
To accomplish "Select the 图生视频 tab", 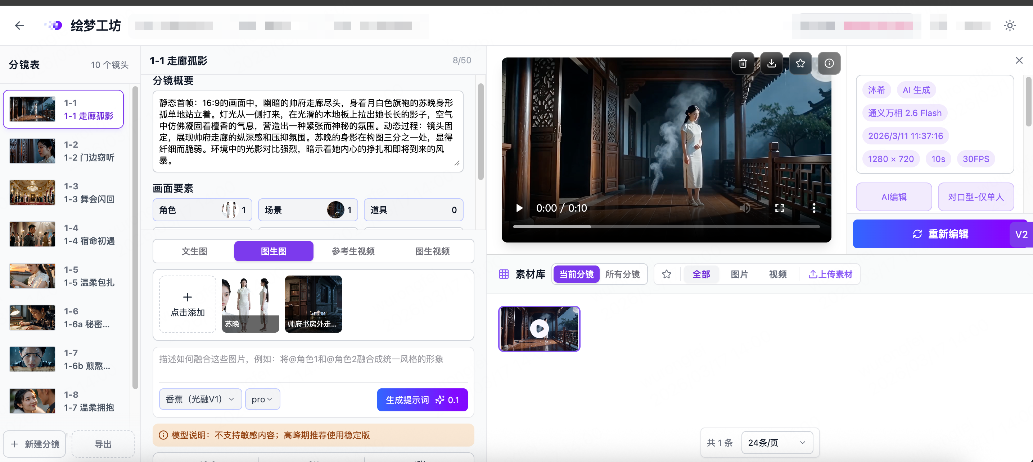I will pyautogui.click(x=432, y=251).
